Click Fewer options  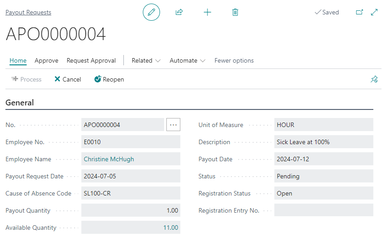pyautogui.click(x=234, y=60)
